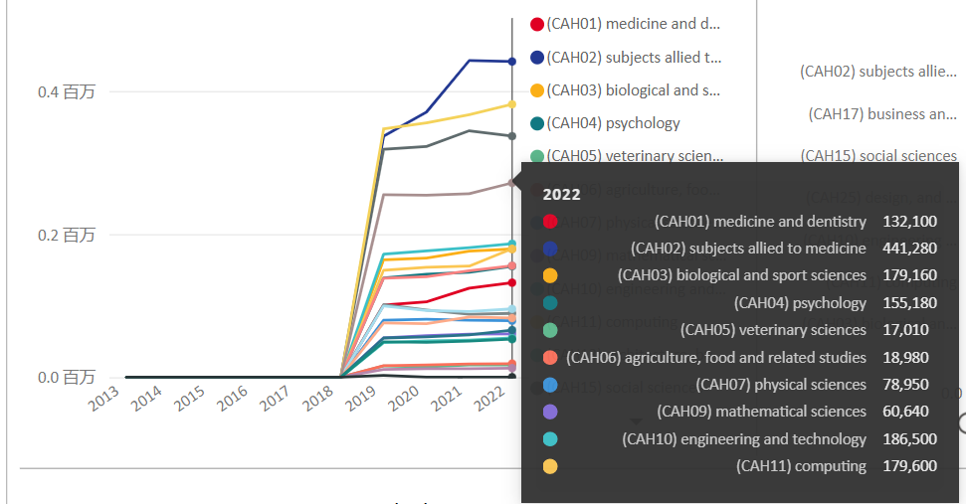Toggle the '(CAH04) psychology' legend label
This screenshot has width=966, height=504.
[x=613, y=123]
